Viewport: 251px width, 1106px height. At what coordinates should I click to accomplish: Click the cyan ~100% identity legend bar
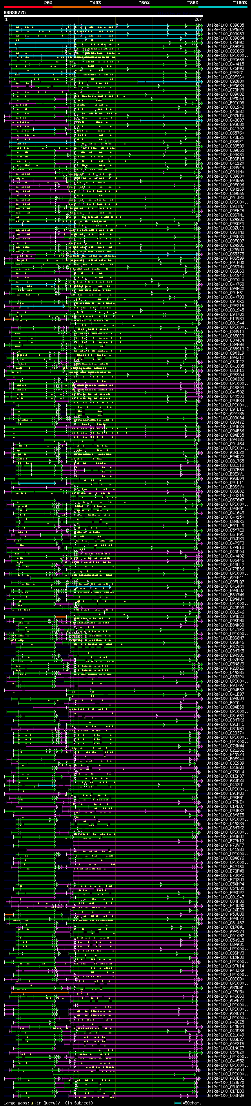click(223, 7)
